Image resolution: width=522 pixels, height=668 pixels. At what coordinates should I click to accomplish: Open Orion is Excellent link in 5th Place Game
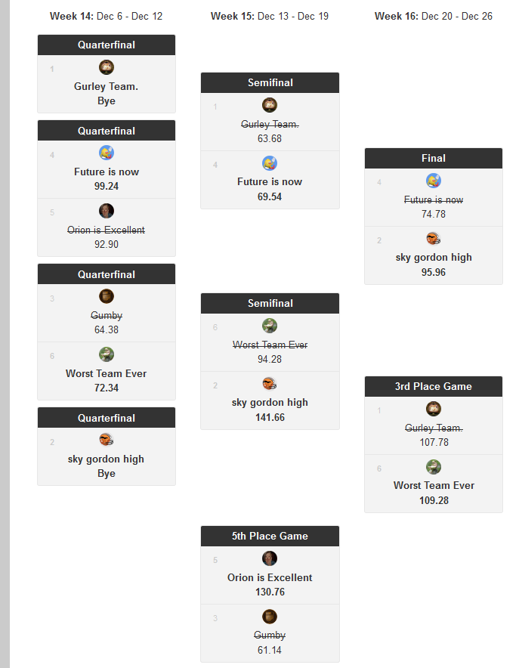coord(270,577)
